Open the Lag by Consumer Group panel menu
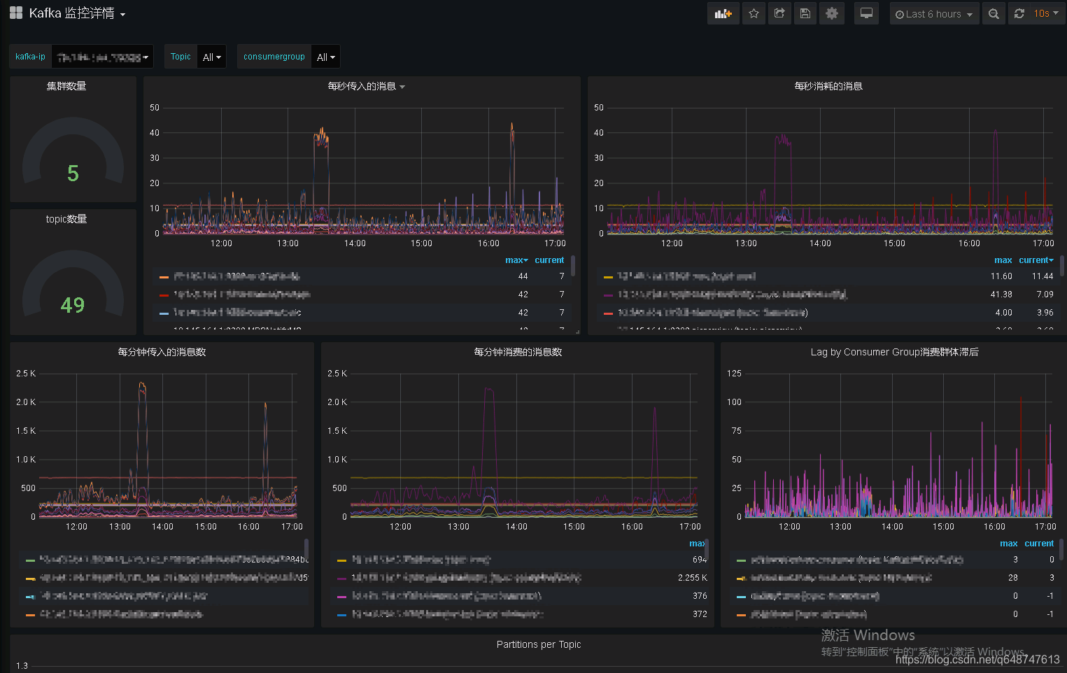1067x673 pixels. point(894,352)
